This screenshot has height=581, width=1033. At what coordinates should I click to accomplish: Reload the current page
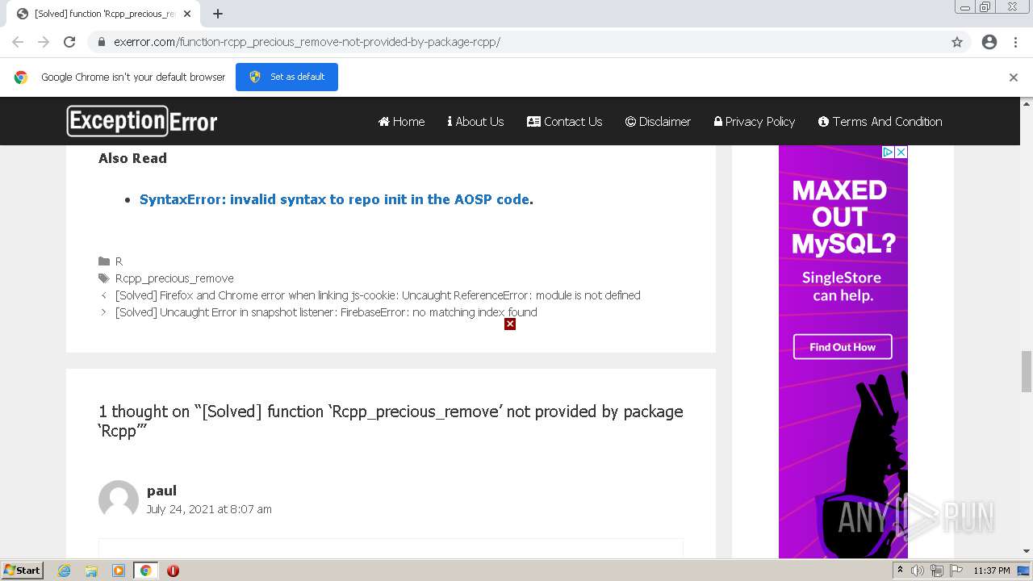69,42
